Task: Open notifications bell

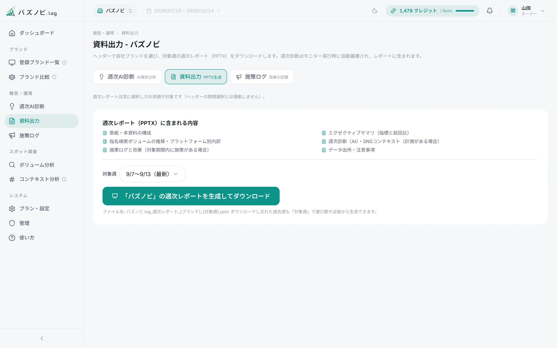Action: [489, 11]
